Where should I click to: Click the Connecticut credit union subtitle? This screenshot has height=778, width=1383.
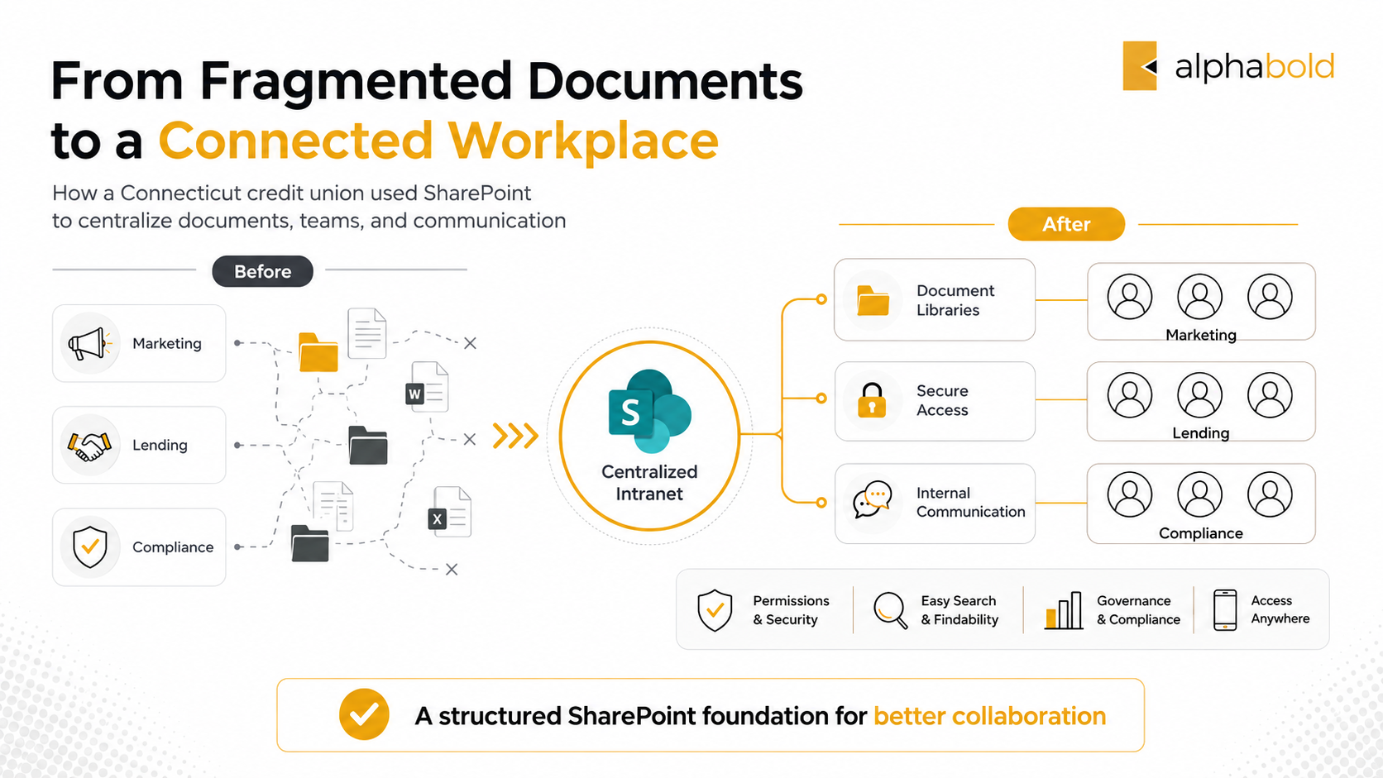tap(309, 207)
